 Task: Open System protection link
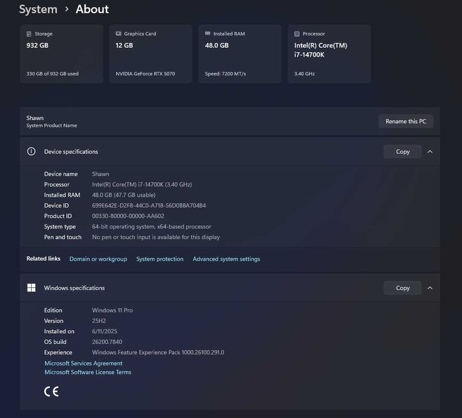(x=160, y=259)
